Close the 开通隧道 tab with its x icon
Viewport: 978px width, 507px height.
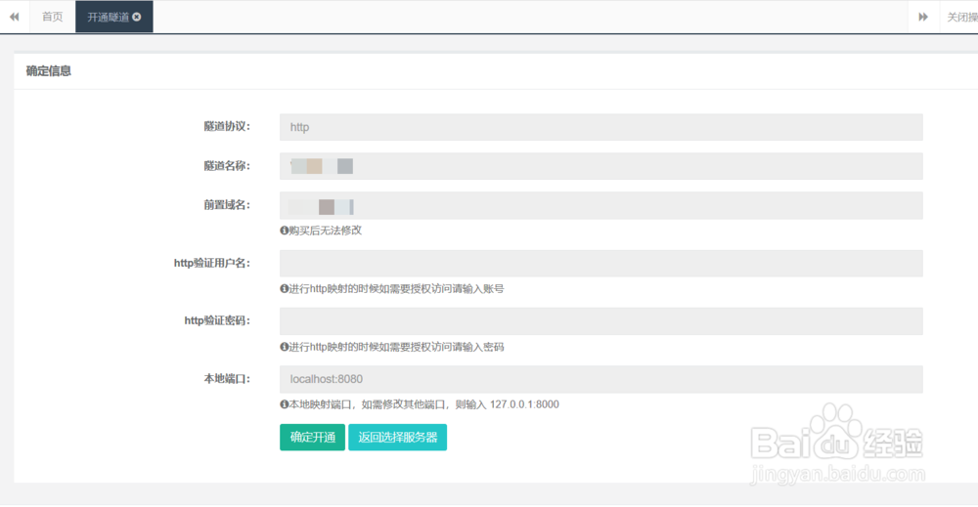[137, 17]
